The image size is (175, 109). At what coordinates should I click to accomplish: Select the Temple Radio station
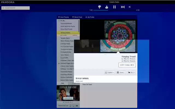click(65, 38)
